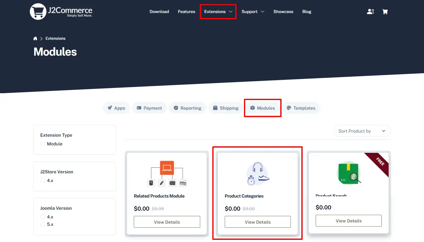Expand the Extensions menu

pyautogui.click(x=218, y=11)
